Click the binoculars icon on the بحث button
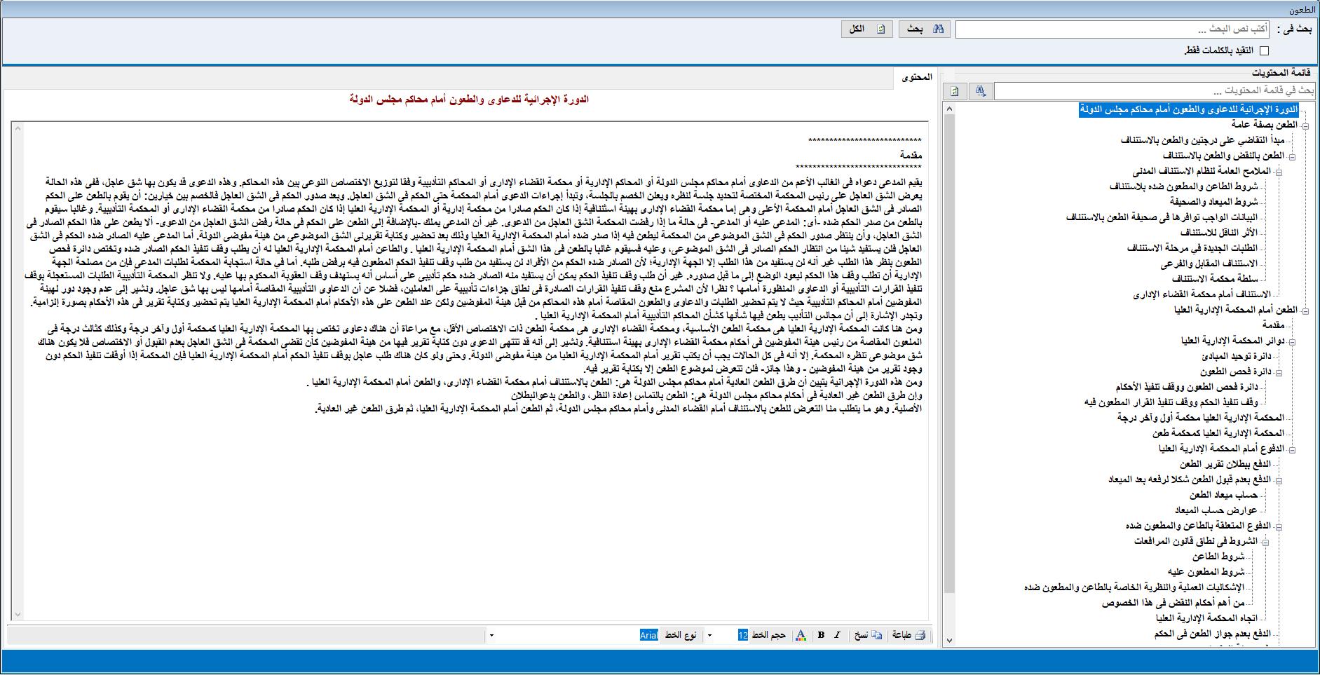Image resolution: width=1320 pixels, height=675 pixels. (x=938, y=29)
